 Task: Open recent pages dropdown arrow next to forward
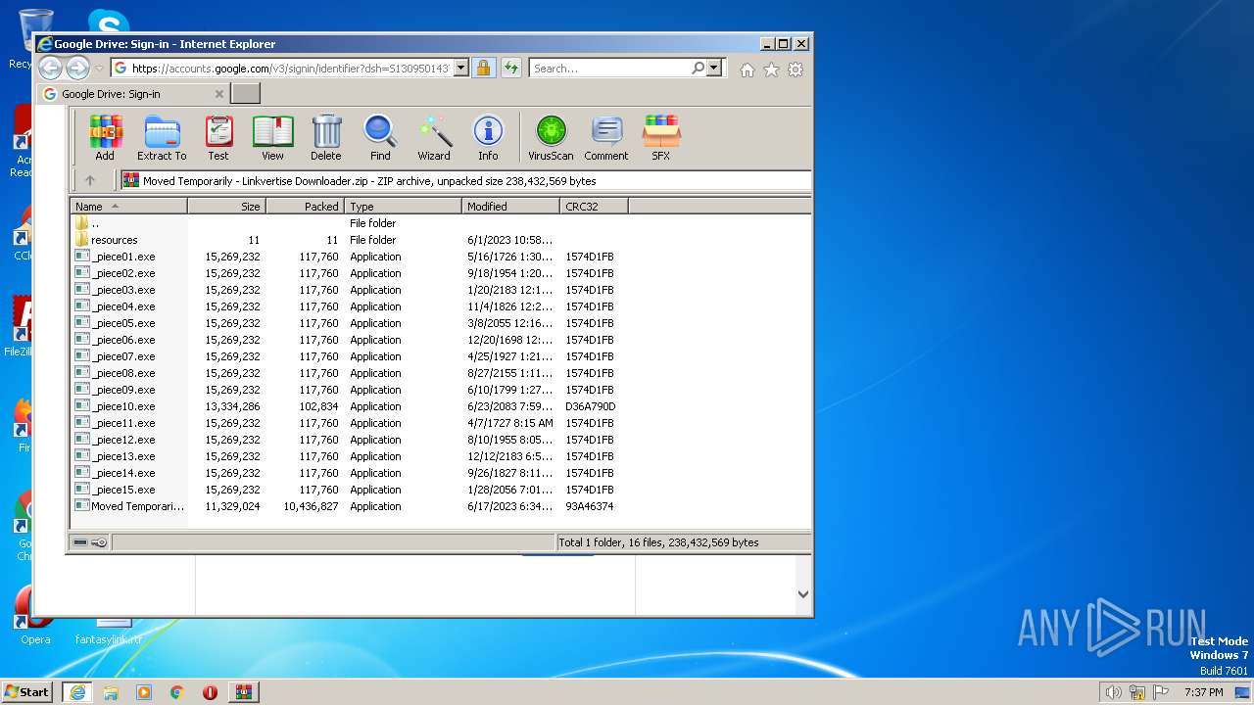[99, 69]
